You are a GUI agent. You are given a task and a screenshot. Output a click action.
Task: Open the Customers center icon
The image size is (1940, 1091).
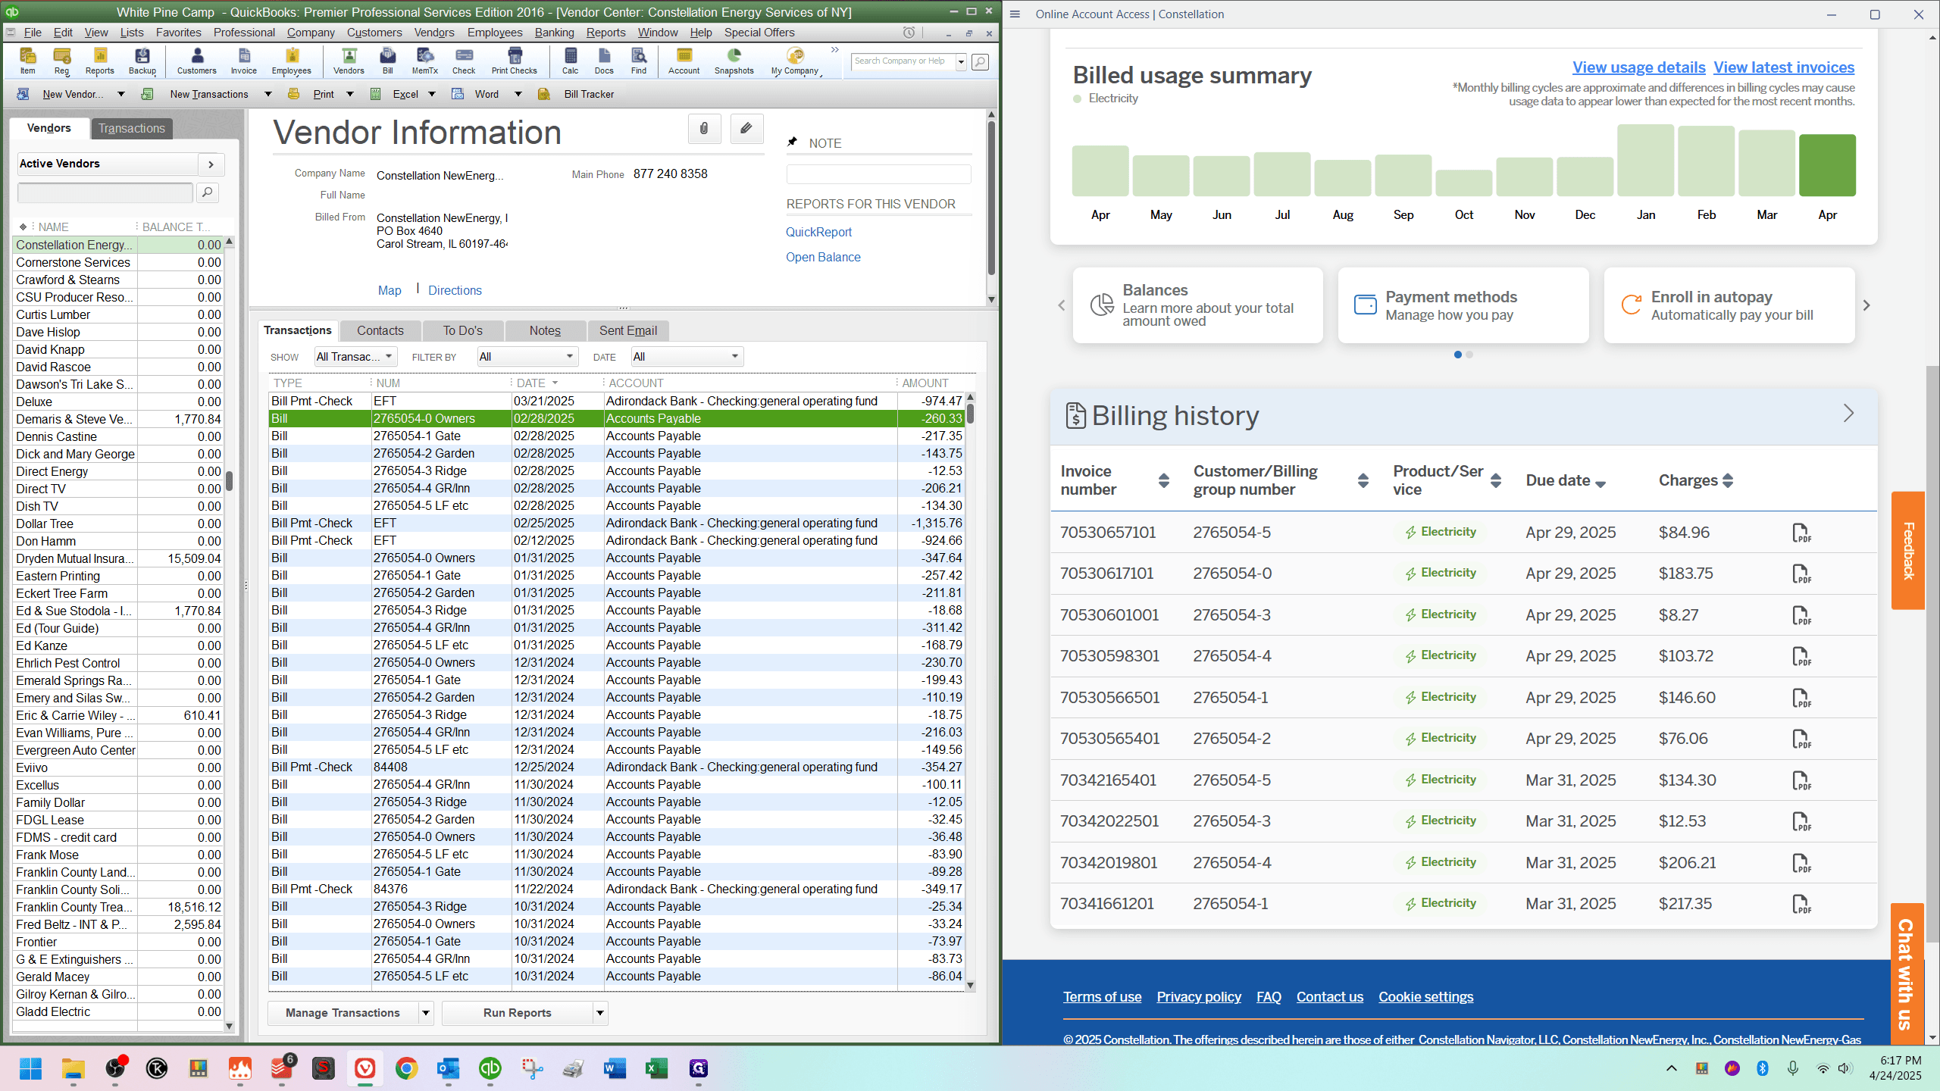click(x=196, y=61)
